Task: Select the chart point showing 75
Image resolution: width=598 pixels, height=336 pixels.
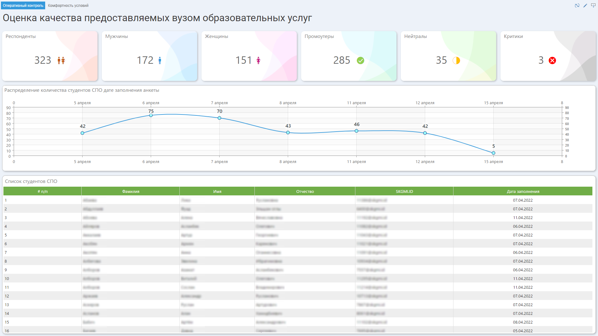Action: click(x=151, y=115)
